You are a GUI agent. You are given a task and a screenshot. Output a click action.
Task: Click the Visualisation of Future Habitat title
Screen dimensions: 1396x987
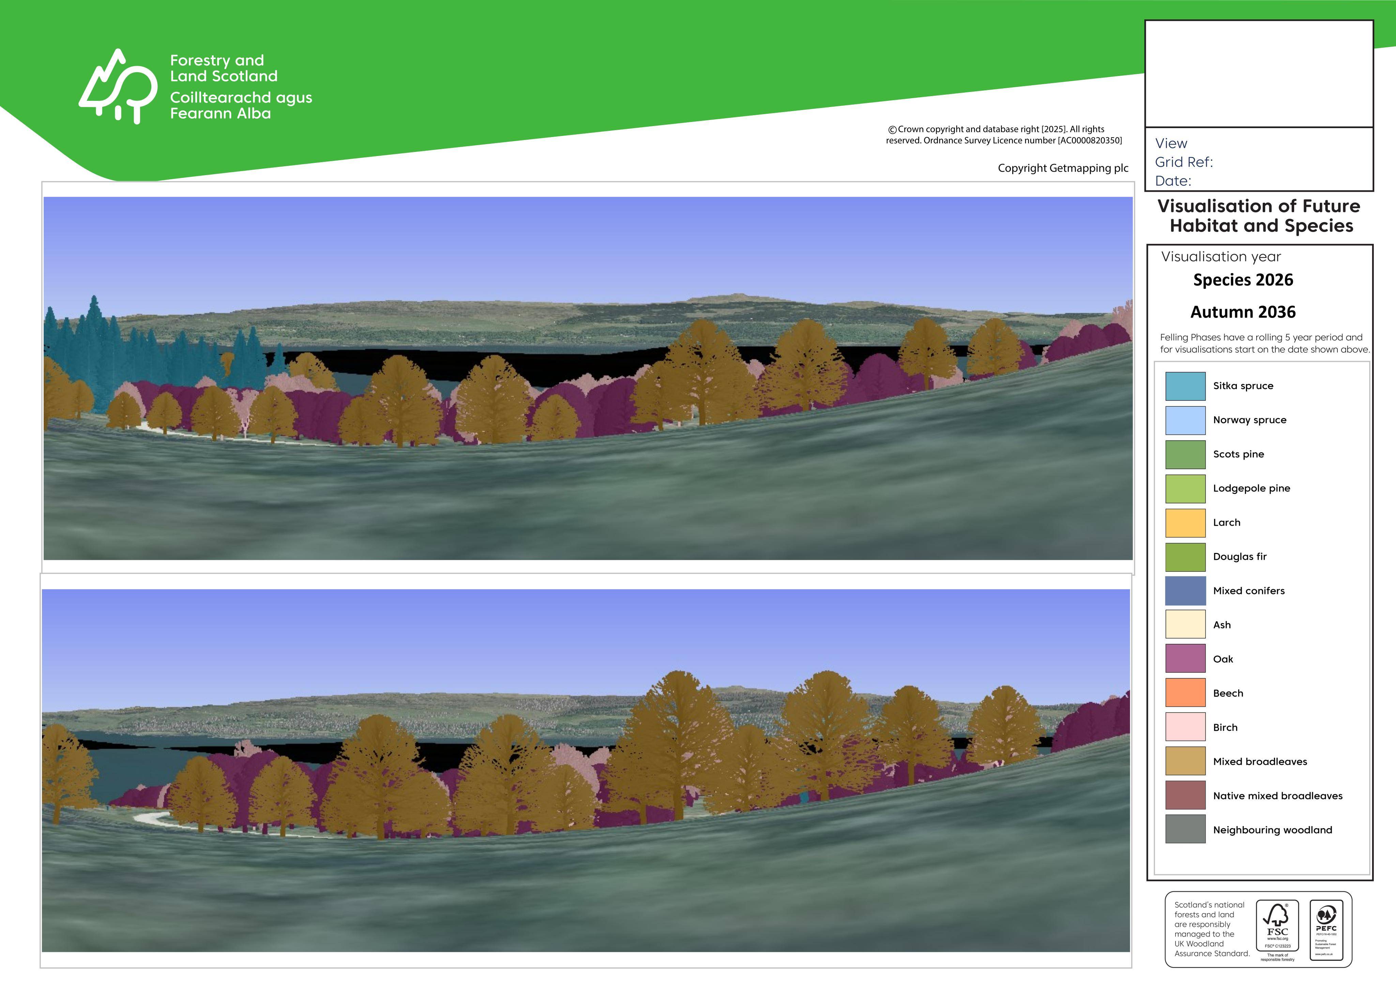point(1259,216)
